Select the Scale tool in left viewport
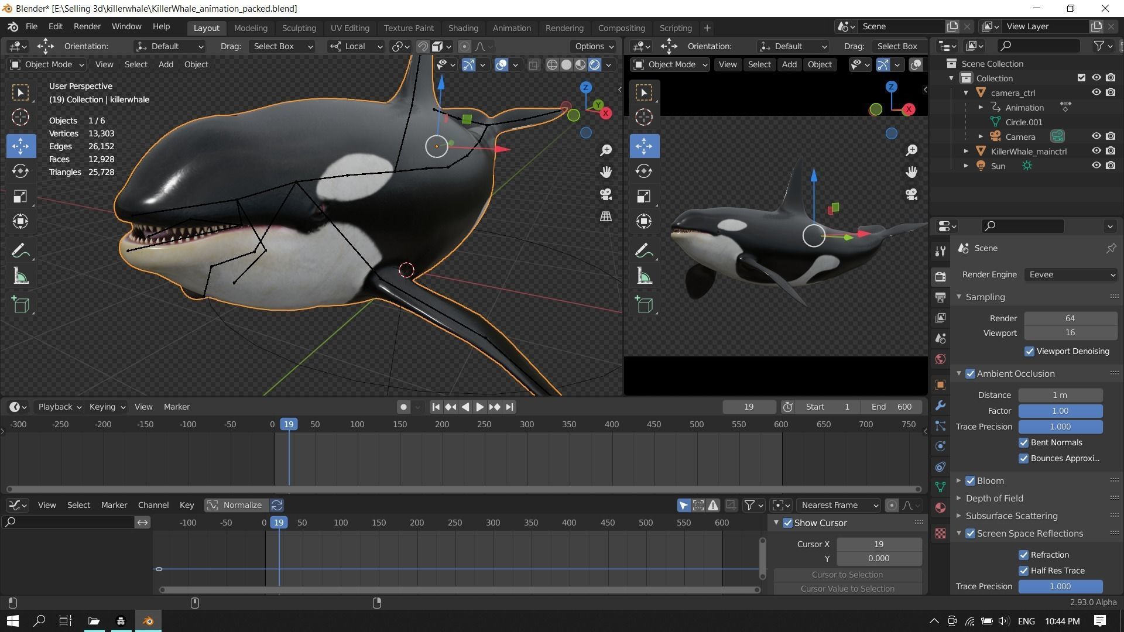The image size is (1124, 632). [20, 196]
